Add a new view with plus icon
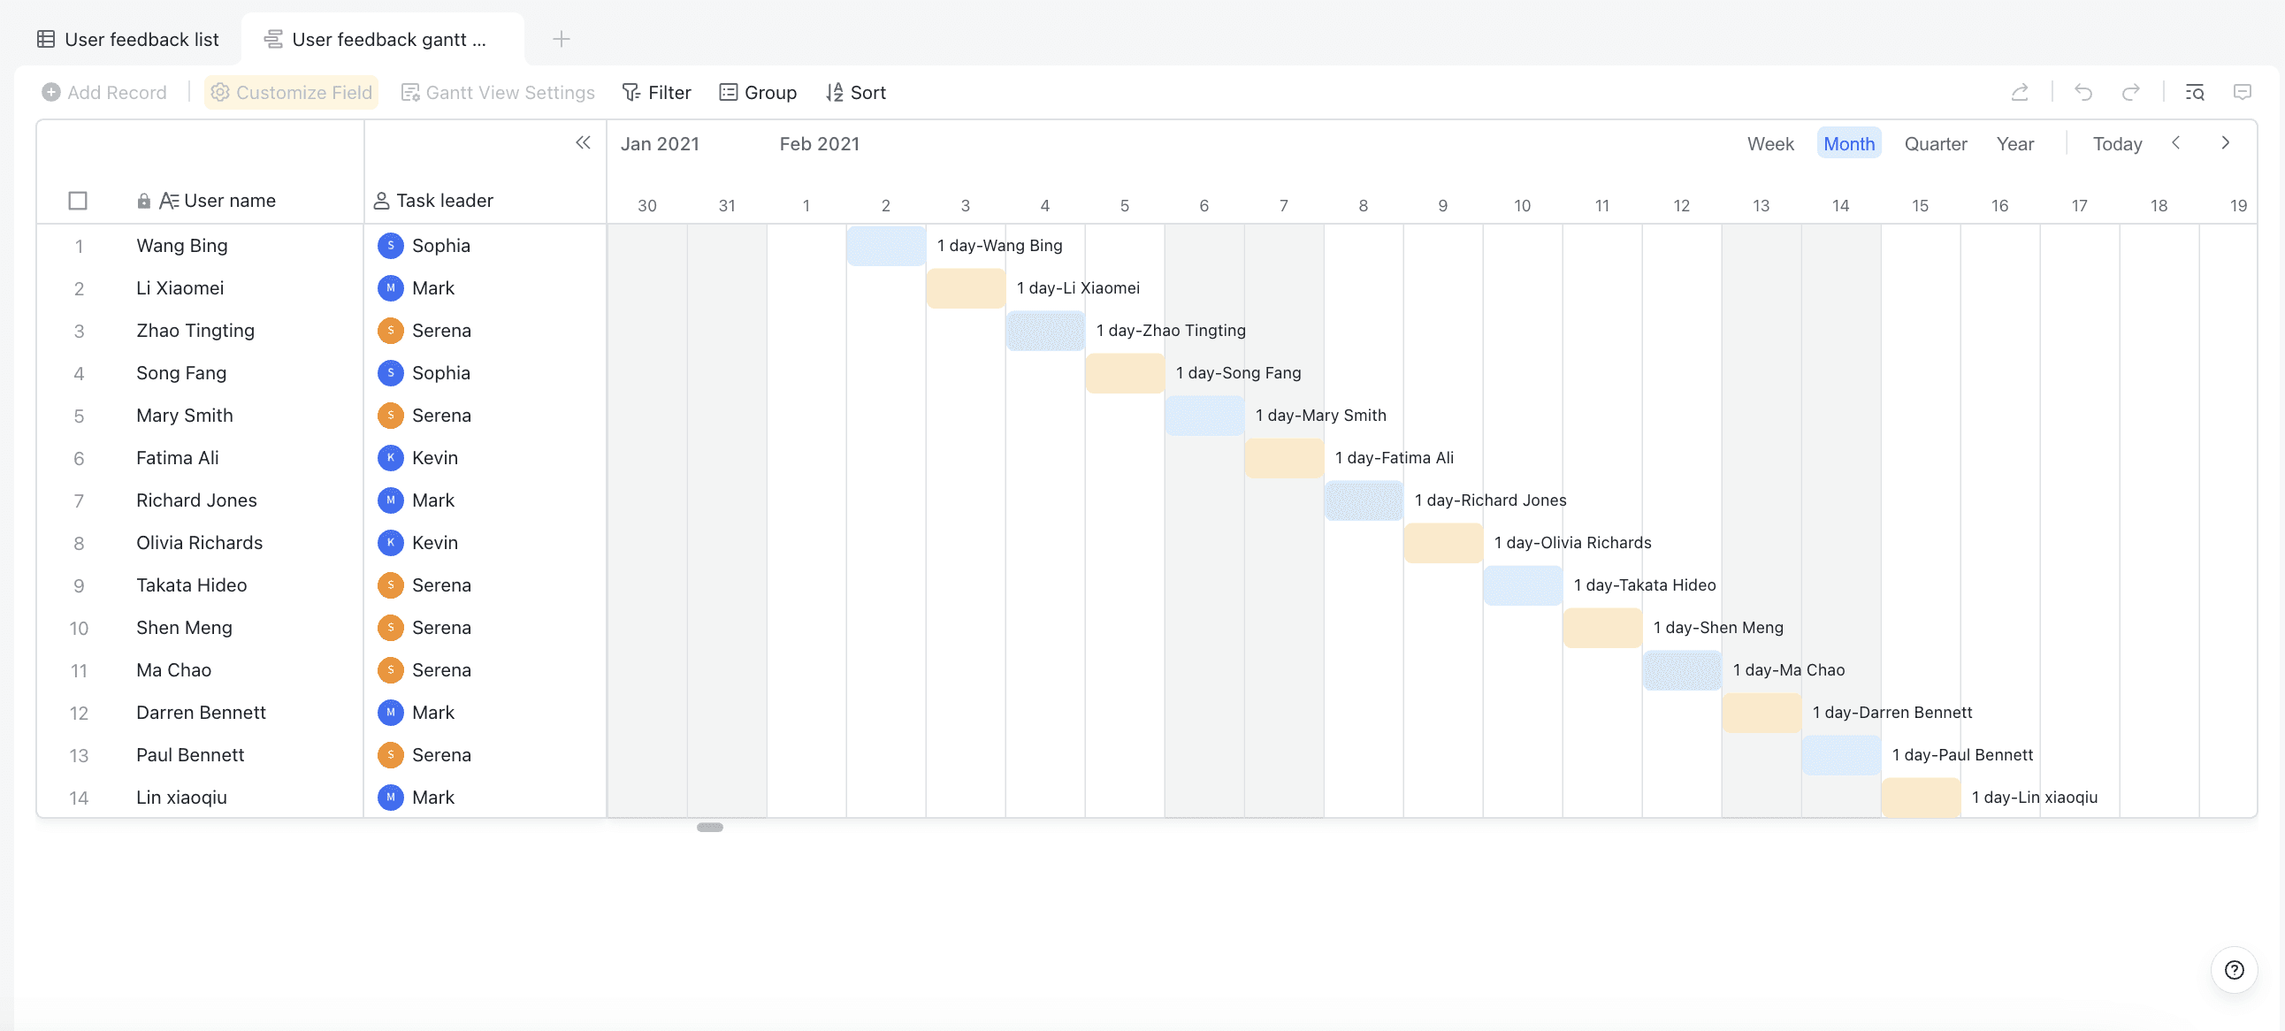The width and height of the screenshot is (2285, 1031). pyautogui.click(x=561, y=39)
